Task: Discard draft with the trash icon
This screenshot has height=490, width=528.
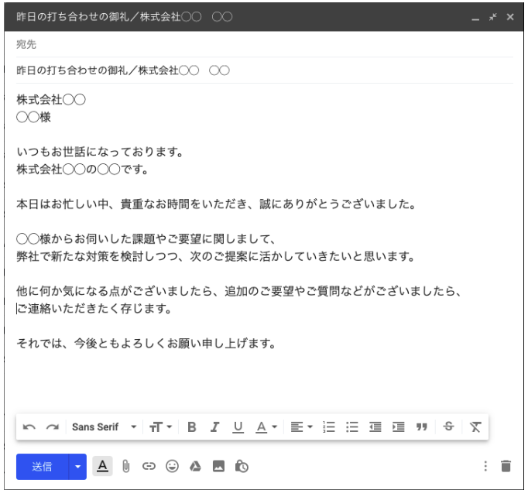Action: tap(506, 466)
